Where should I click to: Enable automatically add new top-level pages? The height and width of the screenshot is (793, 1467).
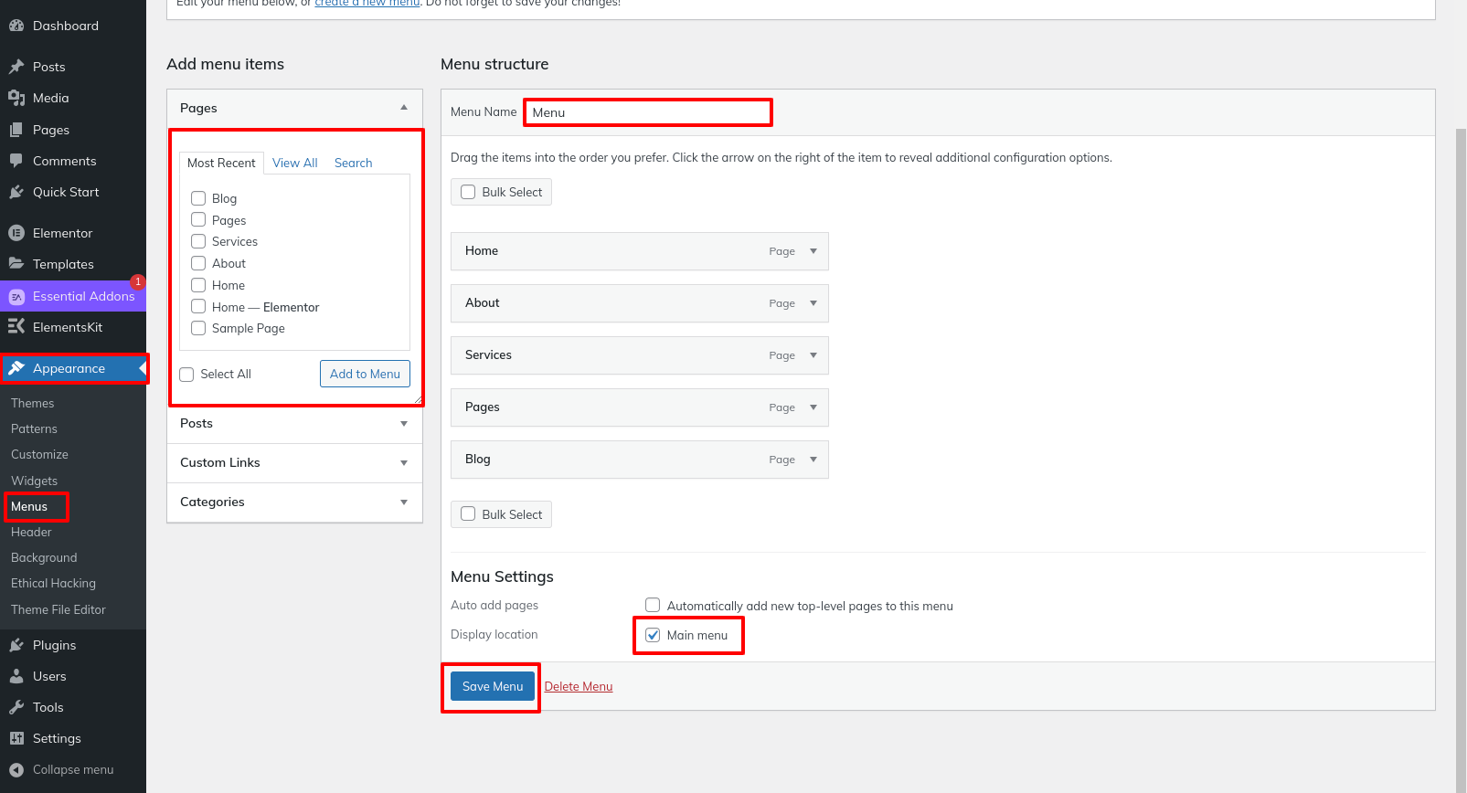tap(653, 605)
